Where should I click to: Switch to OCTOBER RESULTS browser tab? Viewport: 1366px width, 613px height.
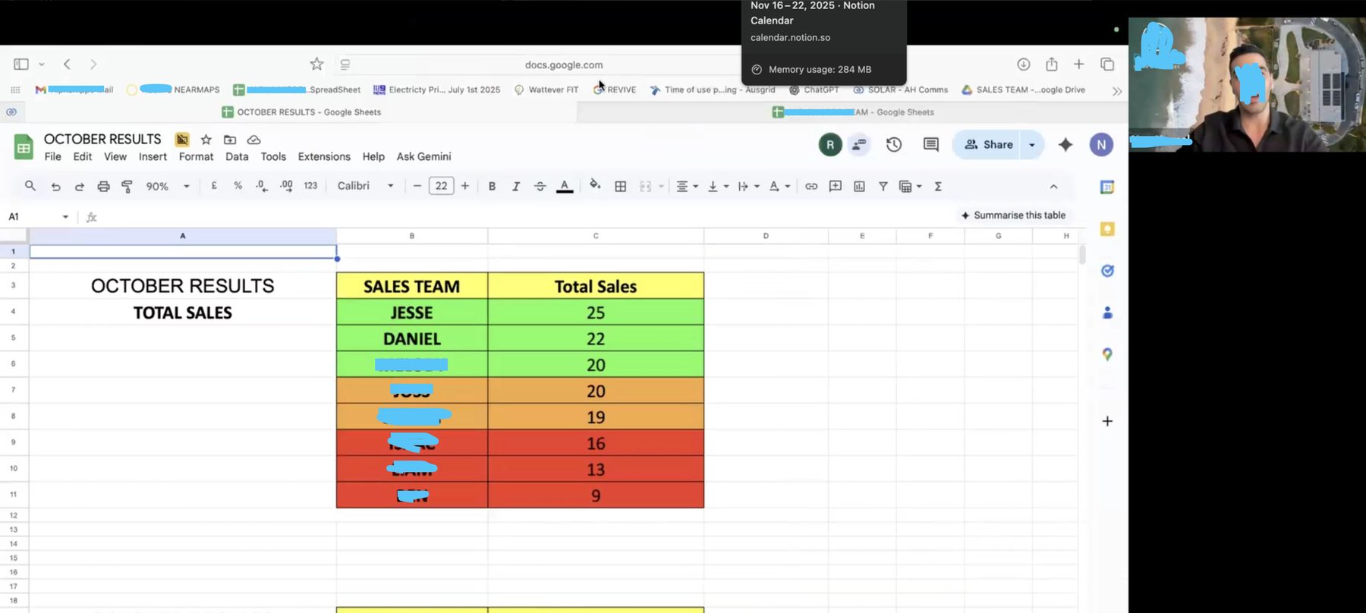[301, 112]
